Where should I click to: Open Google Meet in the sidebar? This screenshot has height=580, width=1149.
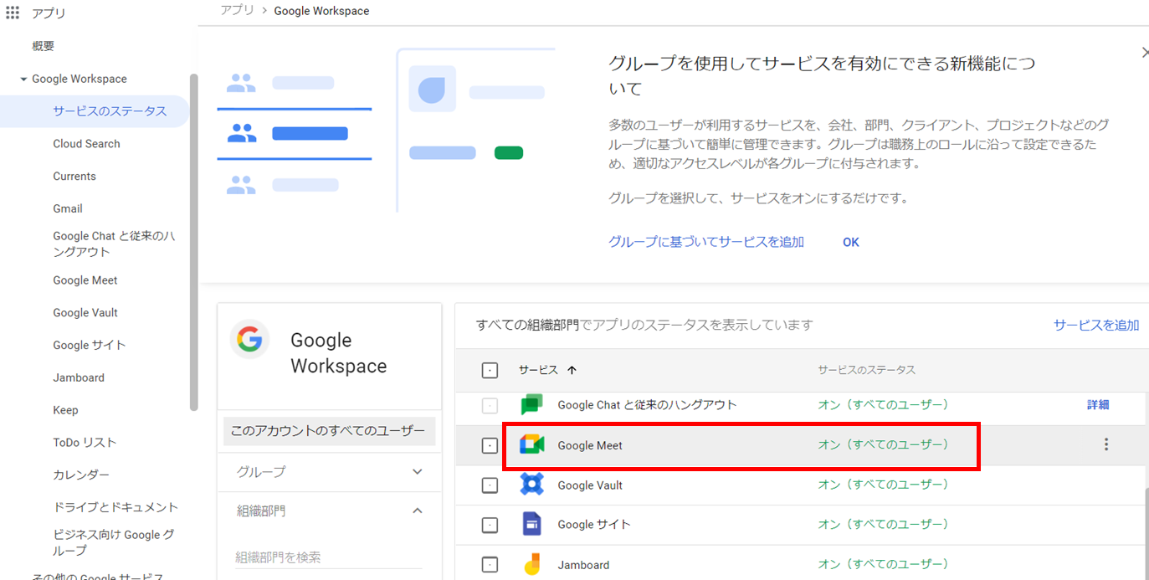coord(85,280)
